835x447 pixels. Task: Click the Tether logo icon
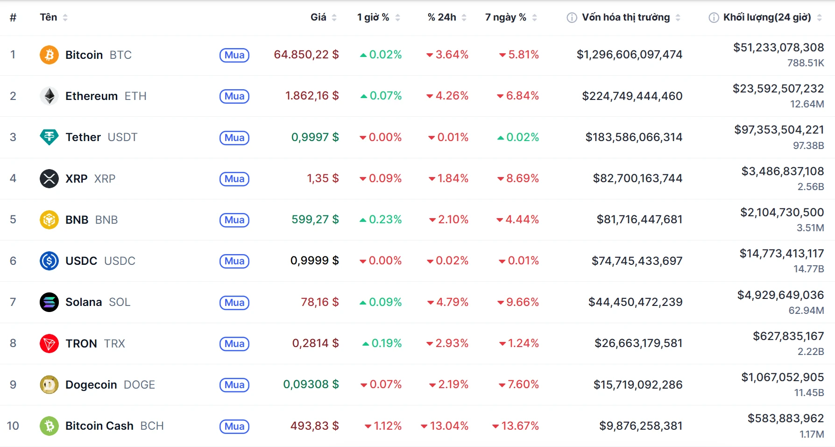pyautogui.click(x=49, y=137)
